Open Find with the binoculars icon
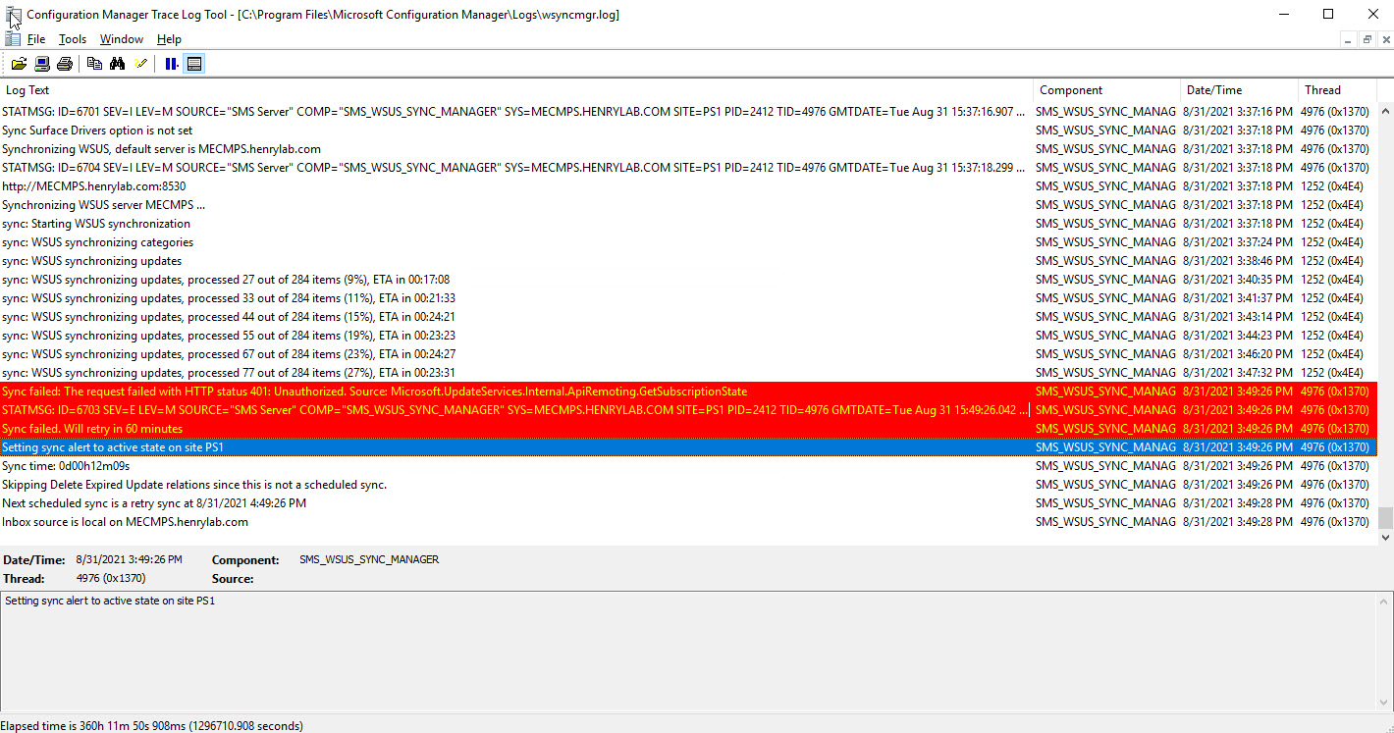Screen dimensions: 1394x733 pos(117,64)
